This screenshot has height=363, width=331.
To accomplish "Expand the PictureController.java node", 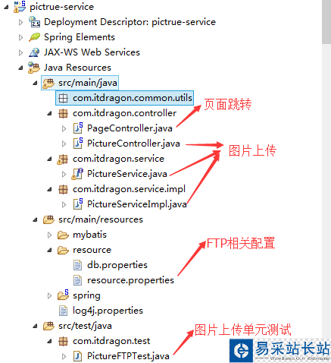I will [64, 144].
